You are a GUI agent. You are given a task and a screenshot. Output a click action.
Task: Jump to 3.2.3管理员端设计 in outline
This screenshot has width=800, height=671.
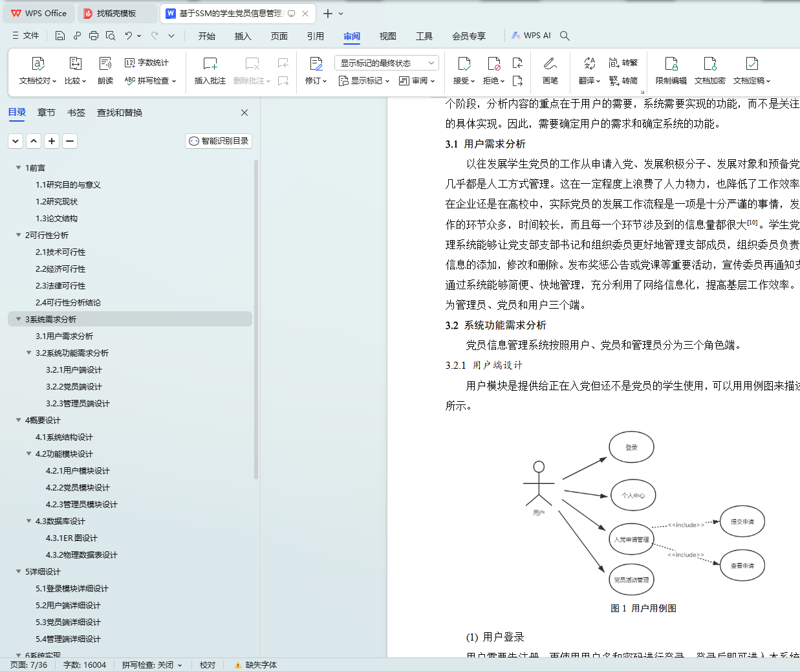click(78, 403)
